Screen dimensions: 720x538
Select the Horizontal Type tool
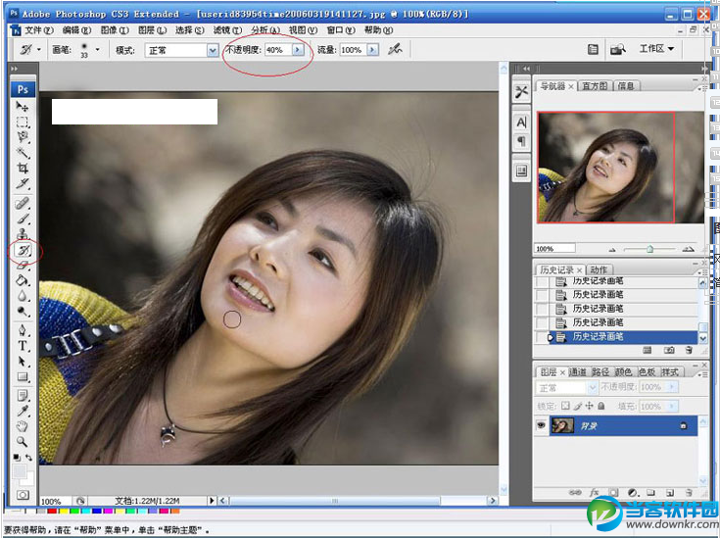pyautogui.click(x=22, y=346)
